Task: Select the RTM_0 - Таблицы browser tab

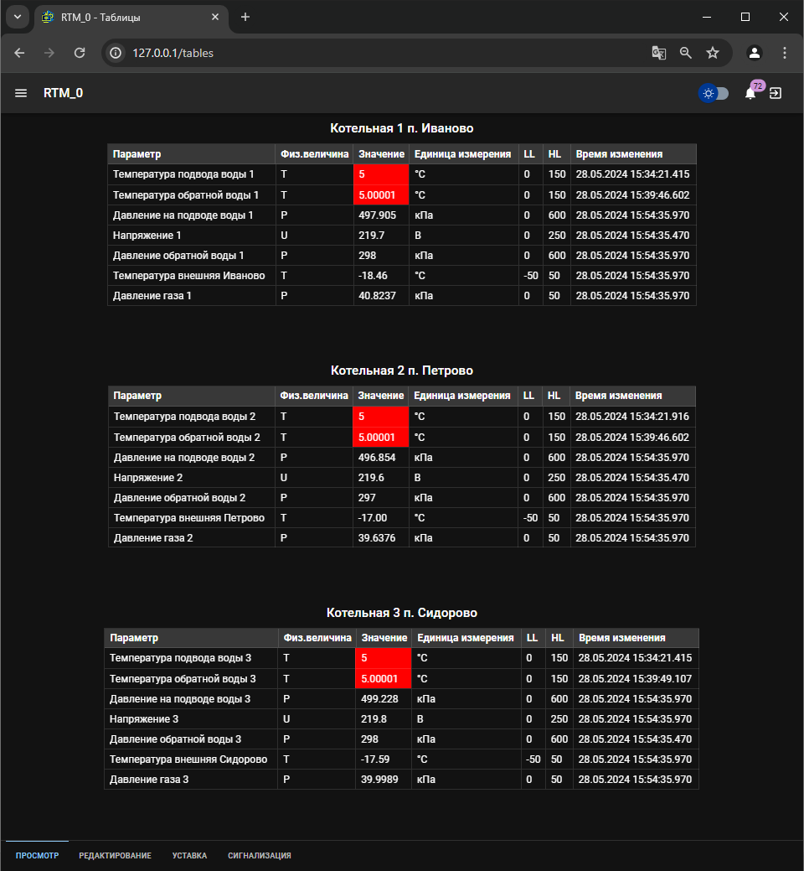Action: (131, 18)
